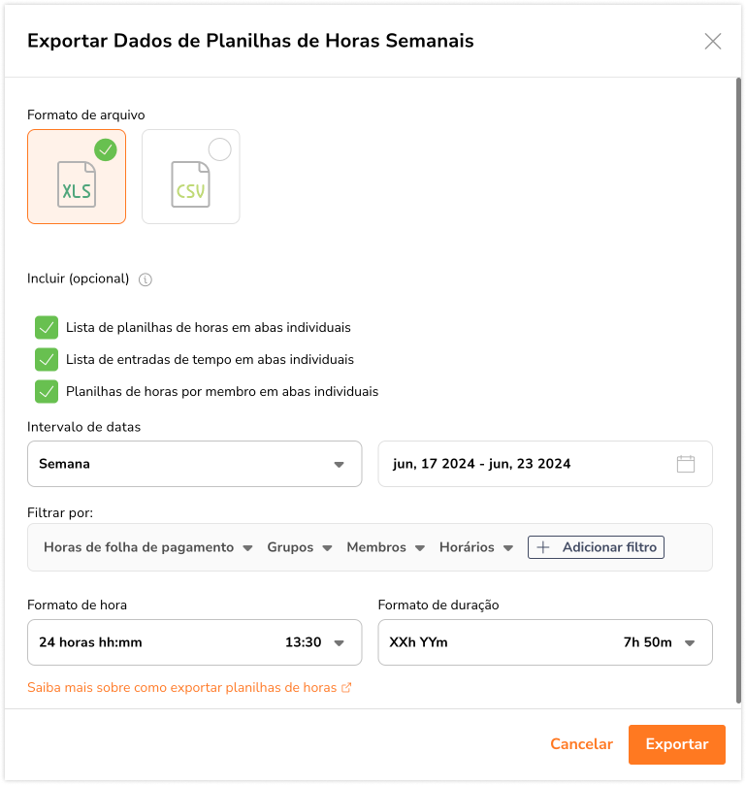Open the Membros filter
746x785 pixels.
point(385,546)
